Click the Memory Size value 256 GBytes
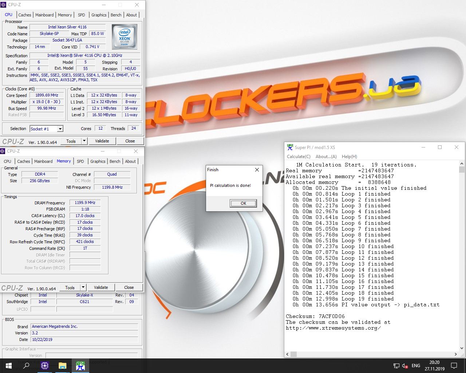The height and width of the screenshot is (373, 466). point(40,181)
